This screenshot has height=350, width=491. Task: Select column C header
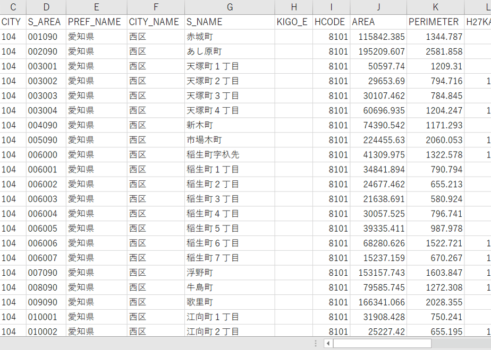[x=13, y=7]
